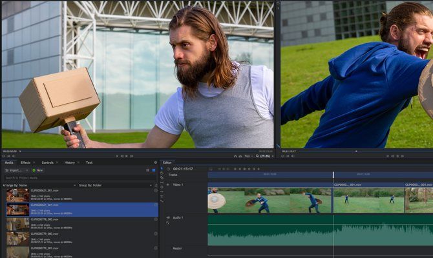
Task: Toggle the Audio 1 track link icon
Action: tap(168, 223)
